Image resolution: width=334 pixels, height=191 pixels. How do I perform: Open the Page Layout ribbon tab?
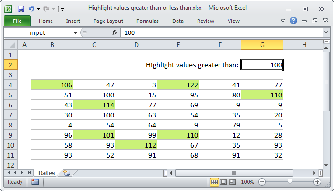(x=108, y=21)
